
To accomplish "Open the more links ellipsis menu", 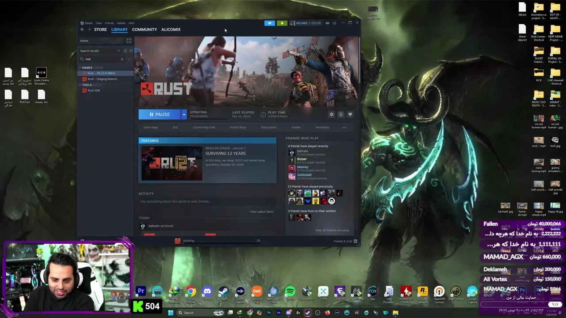I will tap(344, 128).
